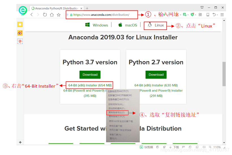Click the window-split icon in the status bar

[197, 147]
